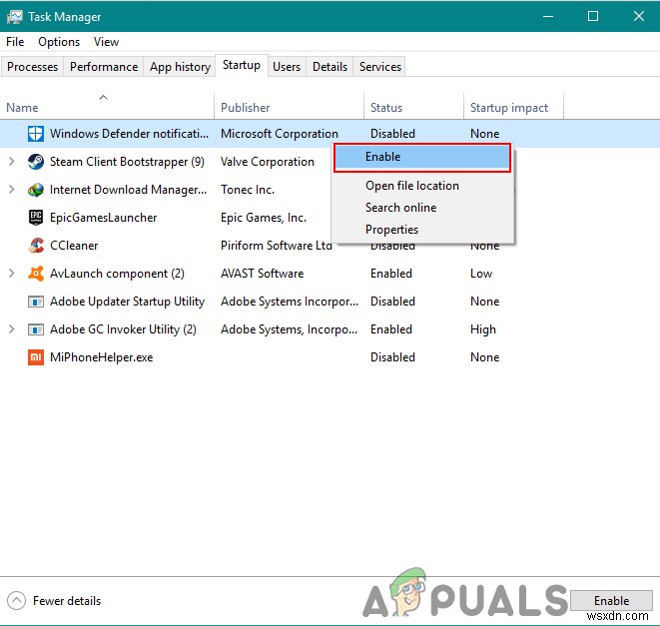Collapse view with Fewer details arrow icon
The image size is (660, 626).
(16, 601)
